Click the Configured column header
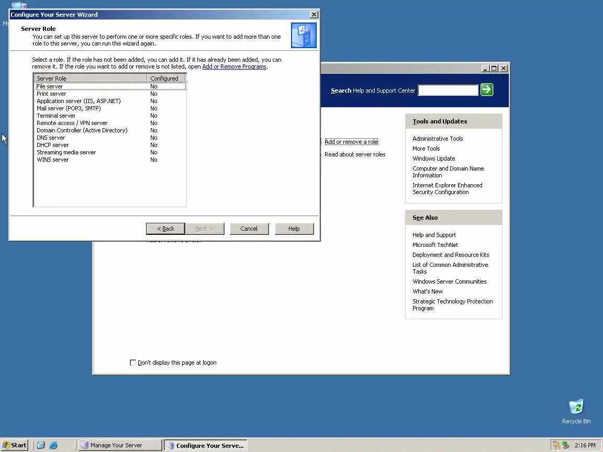Image resolution: width=603 pixels, height=452 pixels. coord(166,78)
